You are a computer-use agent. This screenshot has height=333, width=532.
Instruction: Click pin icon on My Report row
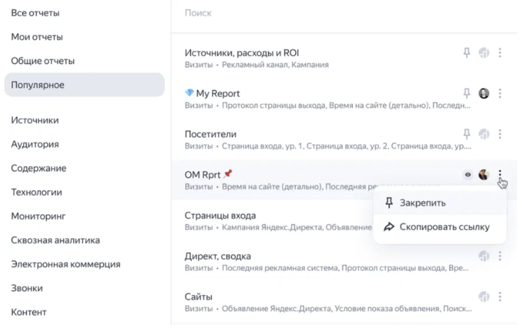[467, 93]
